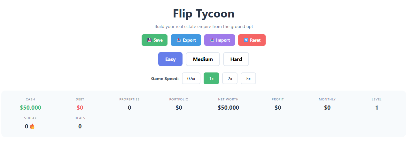Click the red Debt value
The height and width of the screenshot is (143, 413).
point(80,108)
